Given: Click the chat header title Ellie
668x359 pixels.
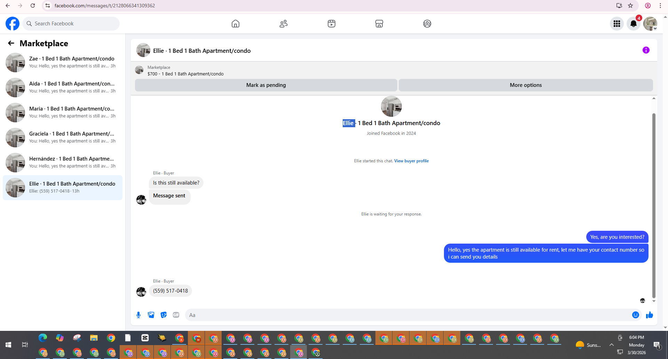Looking at the screenshot, I should [202, 51].
